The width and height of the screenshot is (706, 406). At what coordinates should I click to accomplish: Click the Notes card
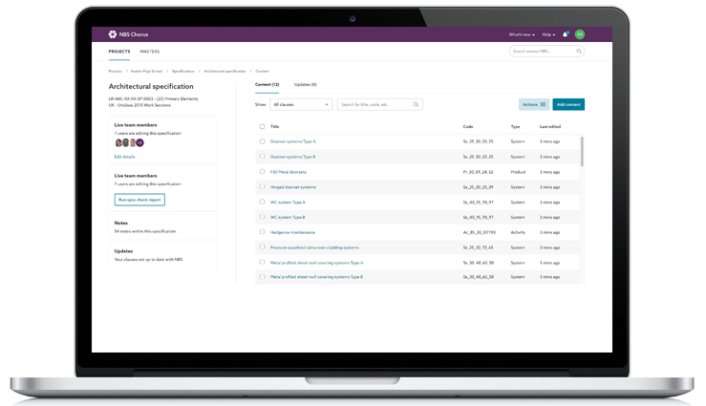tap(162, 226)
